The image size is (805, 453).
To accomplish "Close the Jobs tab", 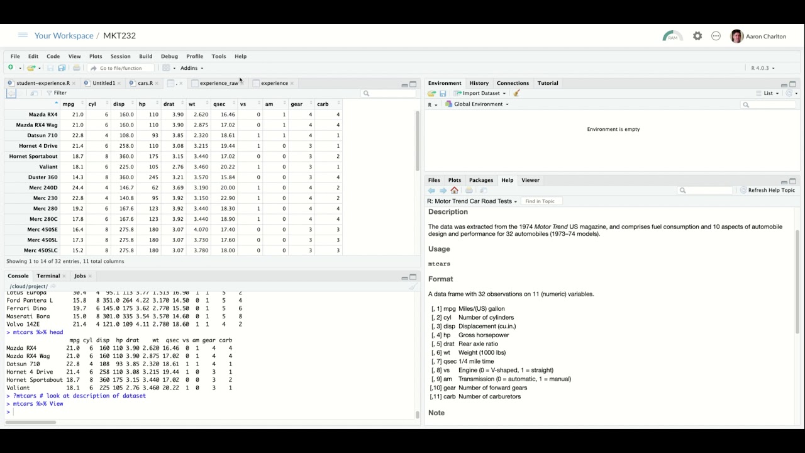I will 90,276.
